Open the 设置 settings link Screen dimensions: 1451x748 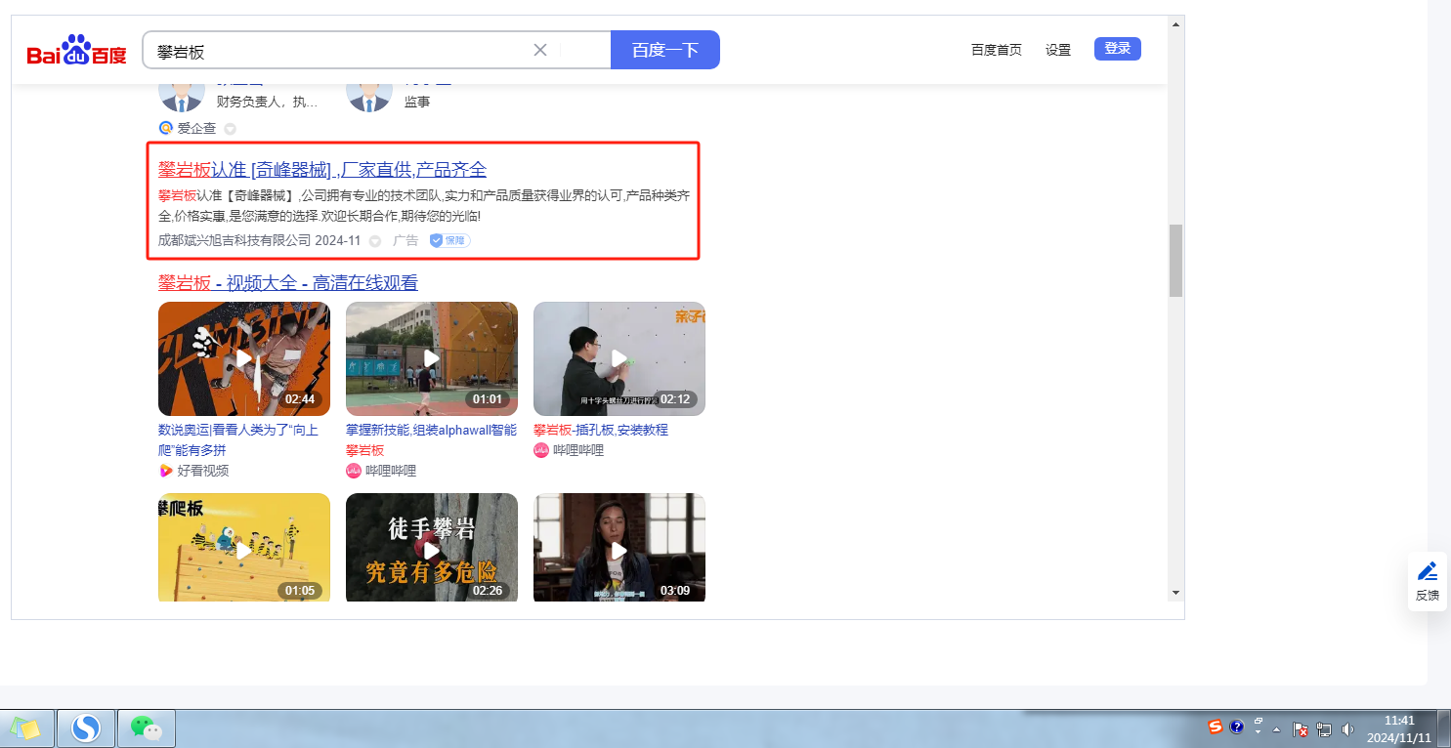tap(1058, 50)
